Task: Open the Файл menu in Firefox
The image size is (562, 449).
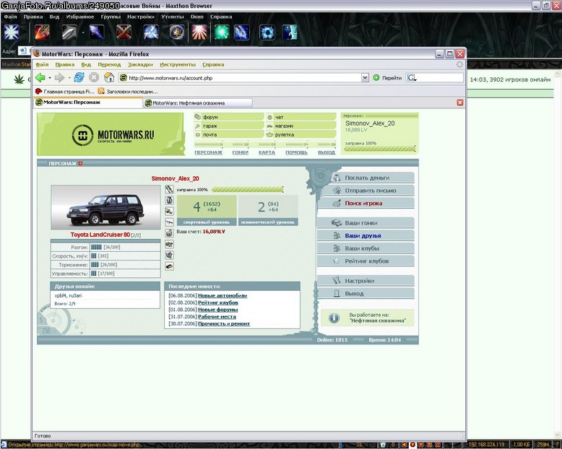Action: click(x=42, y=64)
